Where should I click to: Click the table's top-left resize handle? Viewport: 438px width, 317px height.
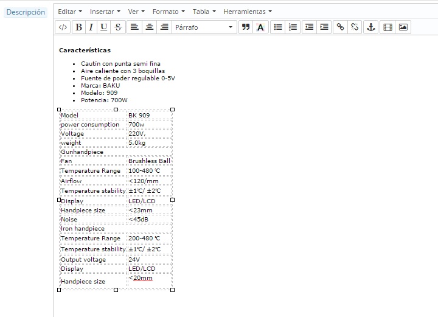click(x=59, y=110)
